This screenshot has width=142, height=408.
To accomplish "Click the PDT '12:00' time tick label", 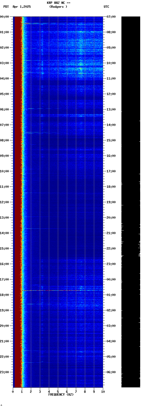I will pos(5,202).
